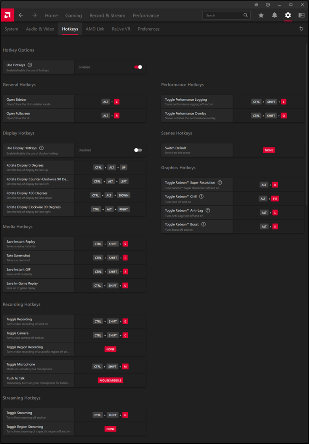Edit Save Instant GIF hotkey

[x=110, y=272]
